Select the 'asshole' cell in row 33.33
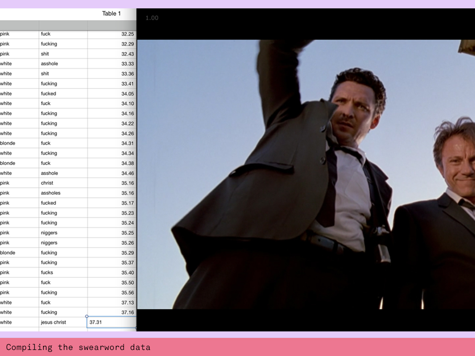Image resolution: width=475 pixels, height=356 pixels. pyautogui.click(x=63, y=64)
